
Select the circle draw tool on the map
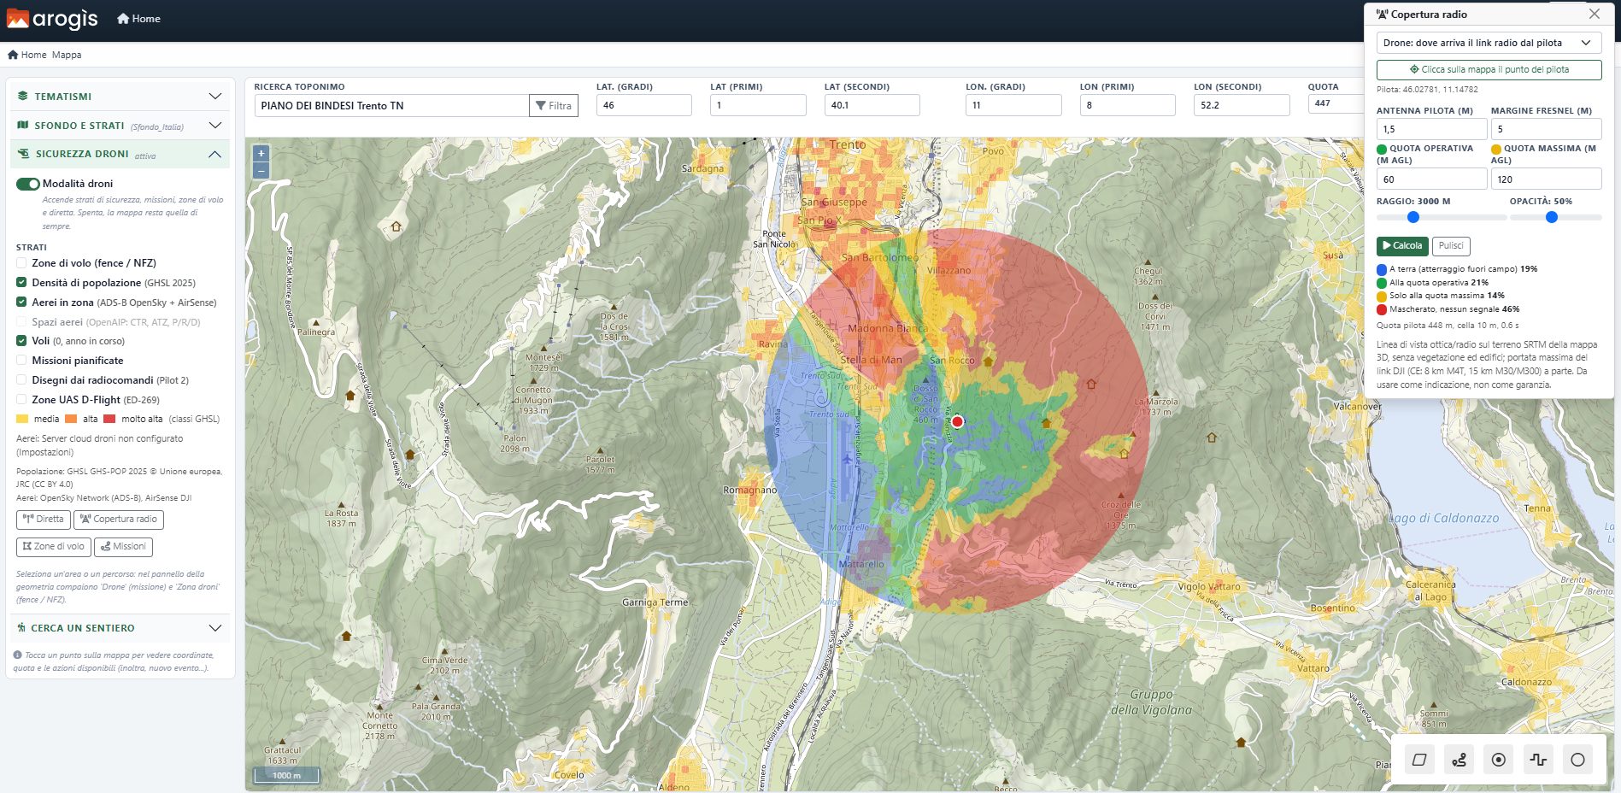pos(1577,759)
